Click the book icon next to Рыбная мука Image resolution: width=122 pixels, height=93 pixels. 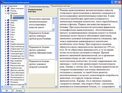click(8, 63)
